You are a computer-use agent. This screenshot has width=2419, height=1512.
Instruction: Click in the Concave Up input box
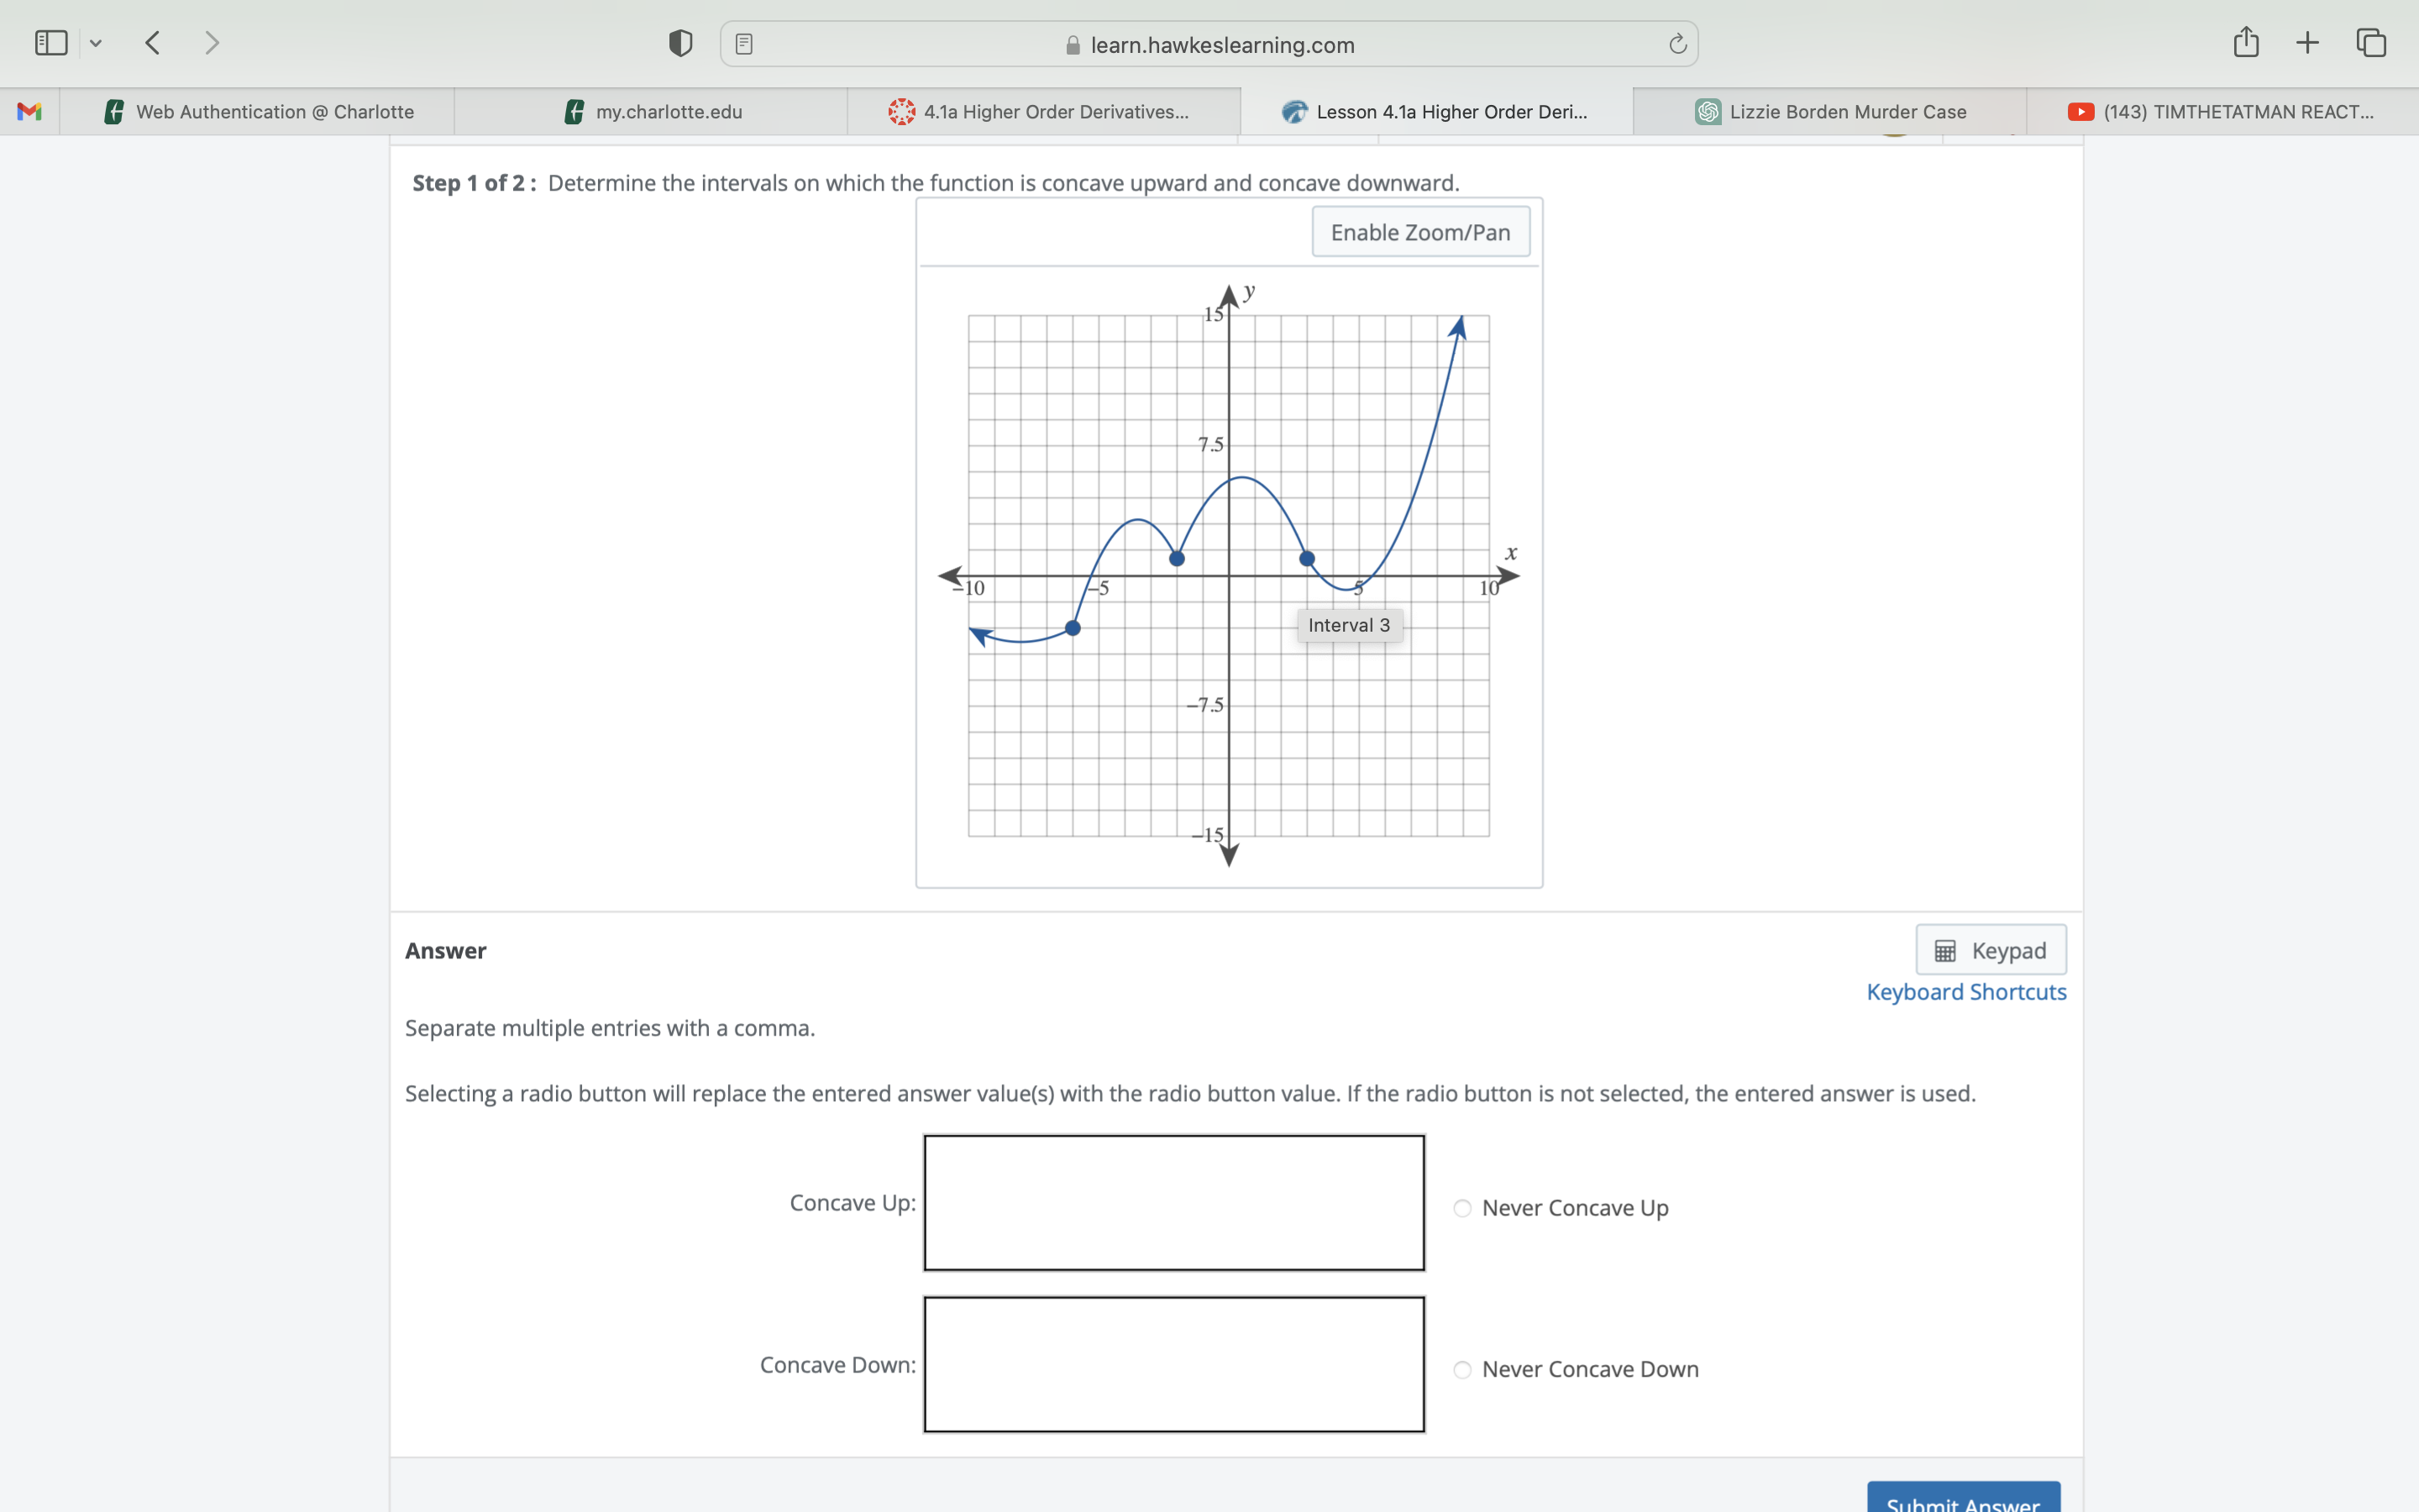point(1173,1202)
